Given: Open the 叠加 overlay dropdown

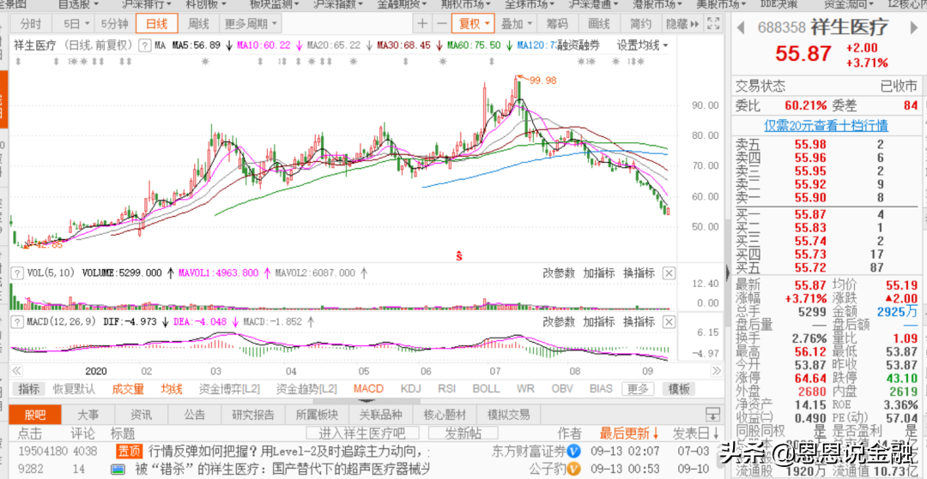Looking at the screenshot, I should pyautogui.click(x=516, y=24).
